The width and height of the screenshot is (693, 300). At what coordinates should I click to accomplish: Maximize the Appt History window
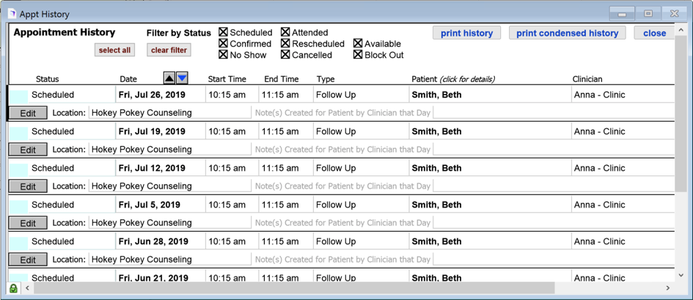pyautogui.click(x=648, y=13)
